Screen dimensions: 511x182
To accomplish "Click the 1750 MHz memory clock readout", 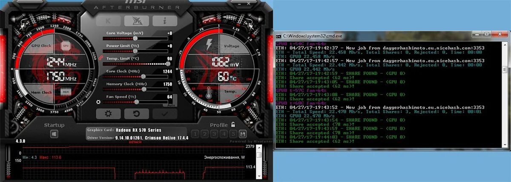I will [x=62, y=77].
